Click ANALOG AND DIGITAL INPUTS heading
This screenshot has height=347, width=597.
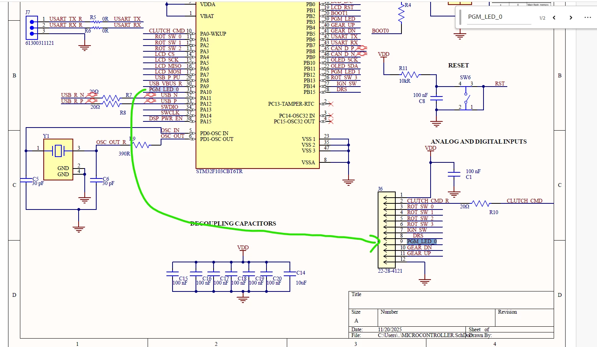point(479,142)
